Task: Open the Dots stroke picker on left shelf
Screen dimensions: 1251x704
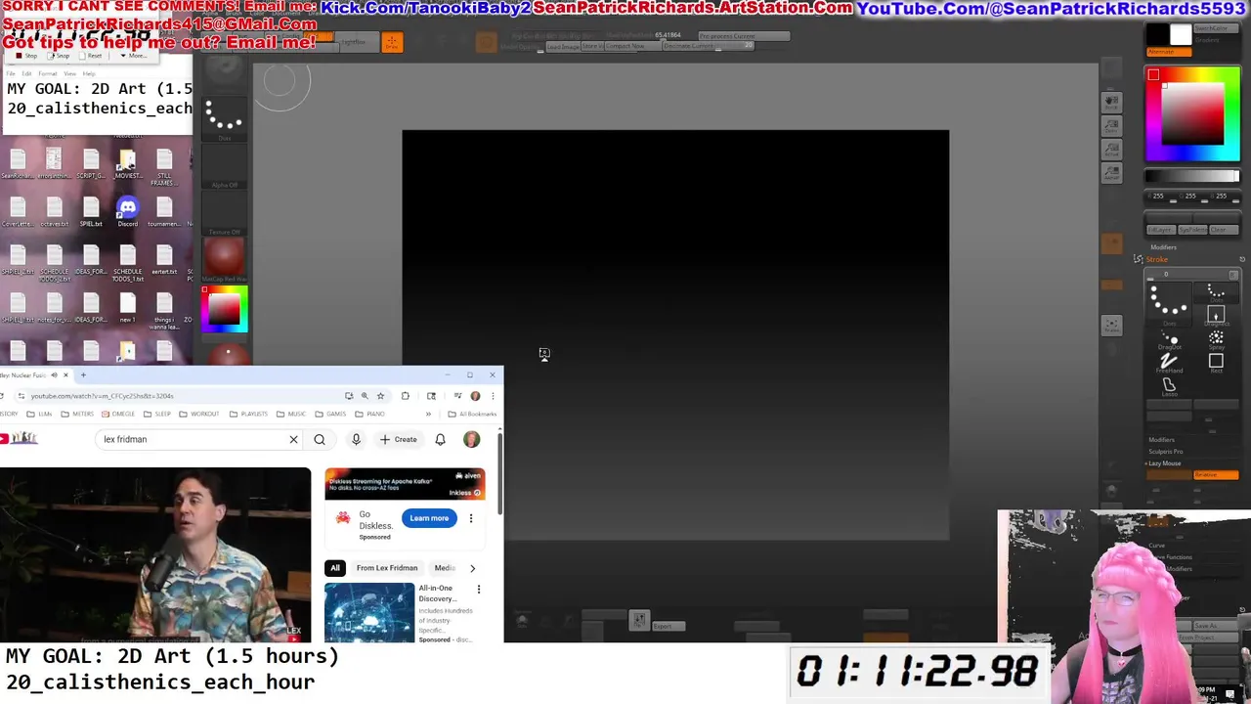Action: click(224, 119)
